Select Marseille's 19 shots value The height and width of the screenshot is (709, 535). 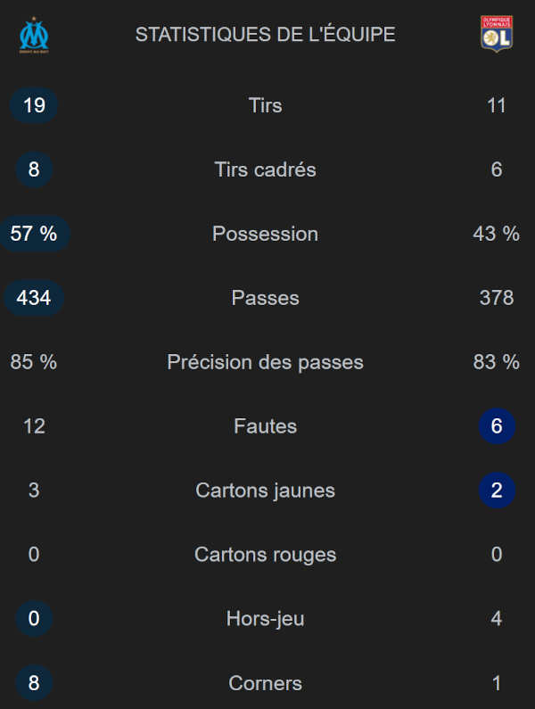tap(34, 105)
